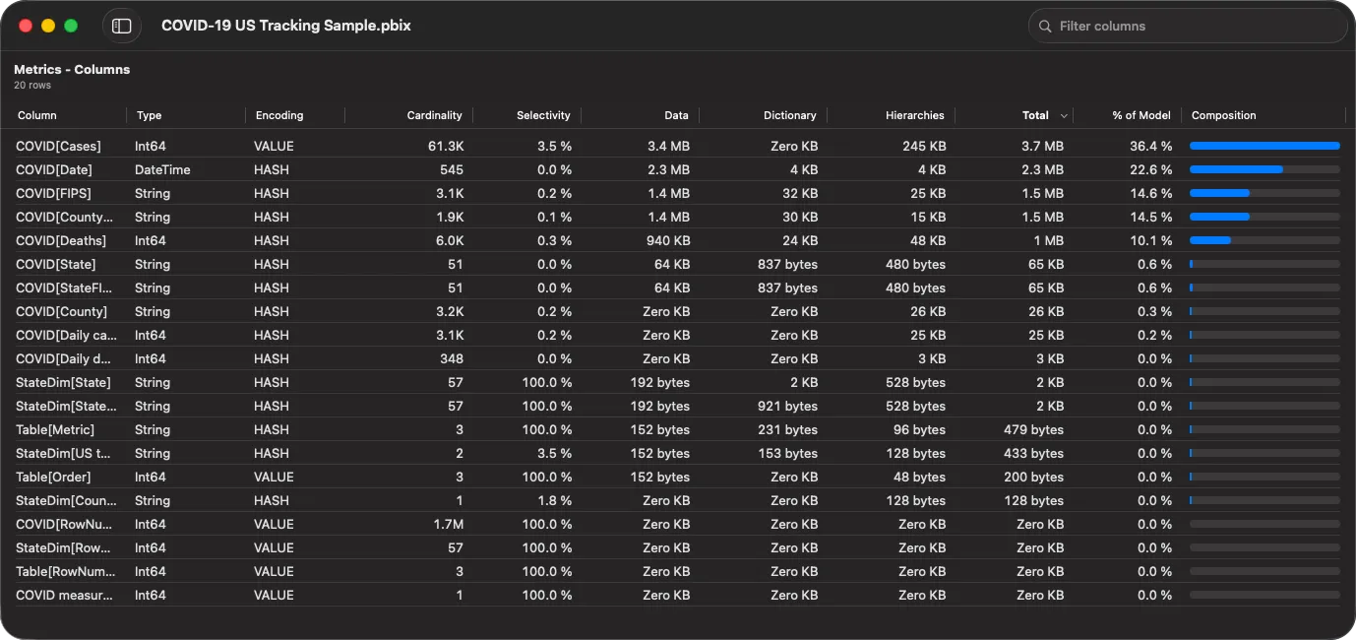Click the 61.3K cardinality value
The width and height of the screenshot is (1356, 640).
pos(446,146)
